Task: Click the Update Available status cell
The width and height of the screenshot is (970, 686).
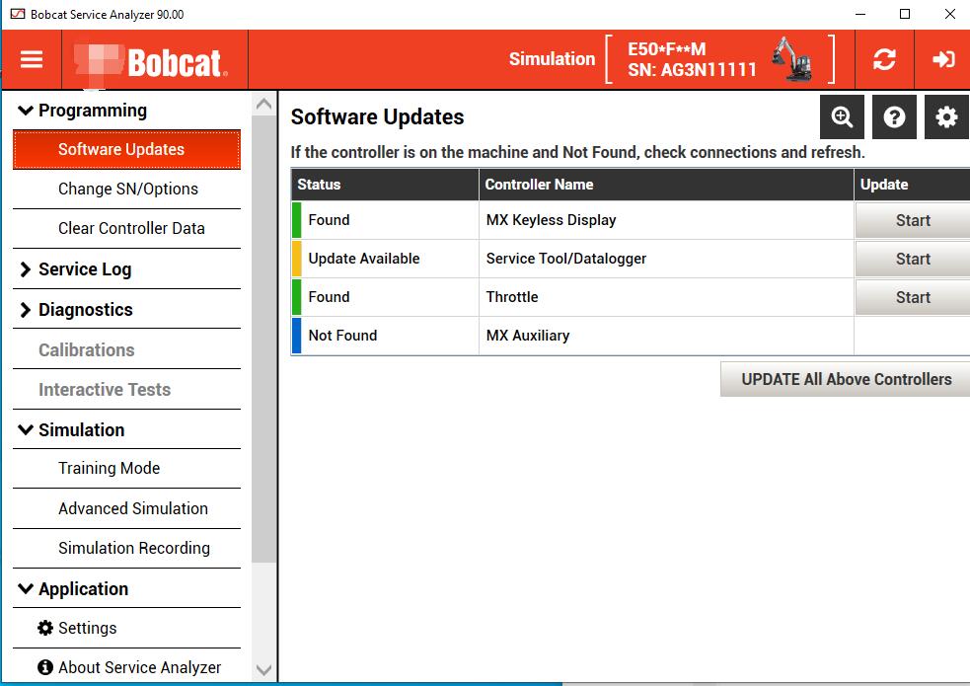Action: click(385, 259)
